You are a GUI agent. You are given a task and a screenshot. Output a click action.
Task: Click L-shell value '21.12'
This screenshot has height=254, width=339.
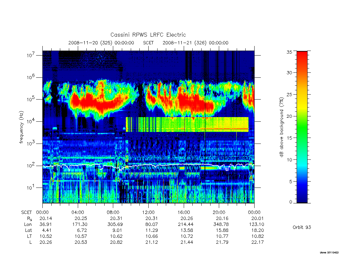[x=152, y=242]
